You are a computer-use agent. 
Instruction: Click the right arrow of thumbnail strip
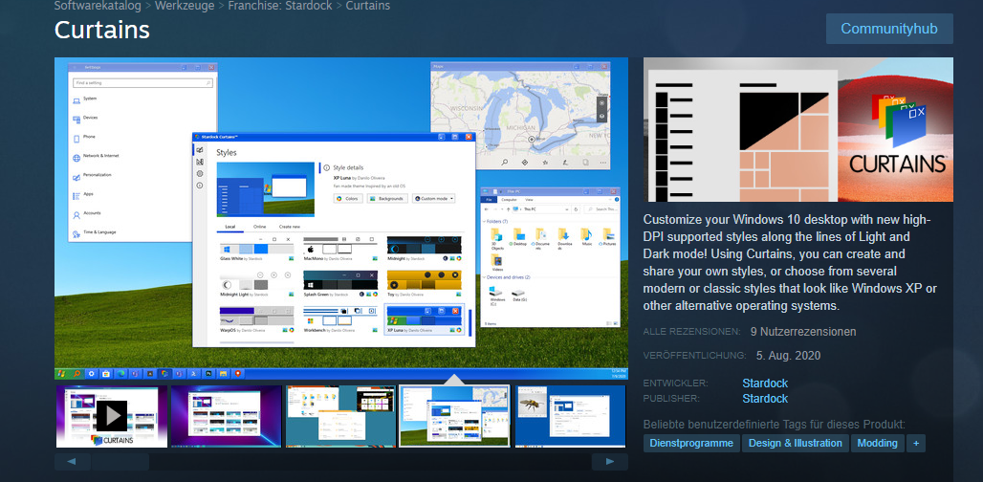point(609,462)
